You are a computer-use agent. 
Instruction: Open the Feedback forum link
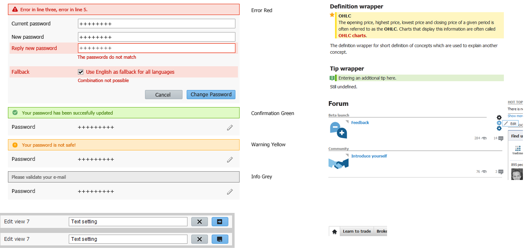pos(360,123)
